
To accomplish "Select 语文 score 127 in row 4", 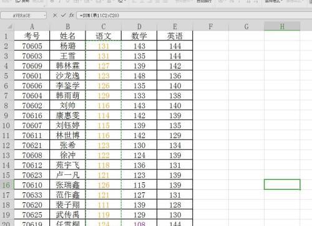I will (x=104, y=66).
